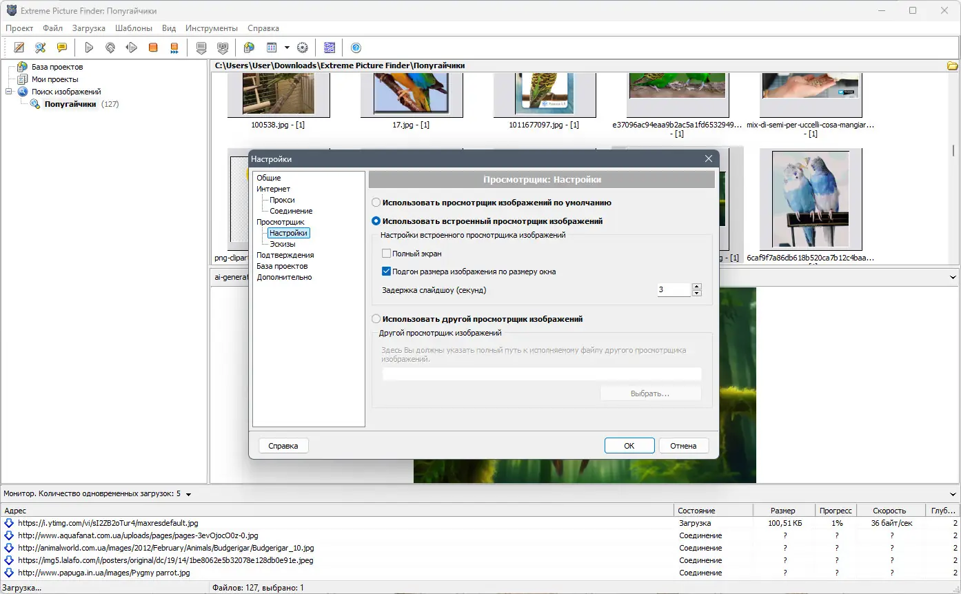Screen dimensions: 961x594
Task: Click the gear settings toolbar icon
Action: (302, 48)
